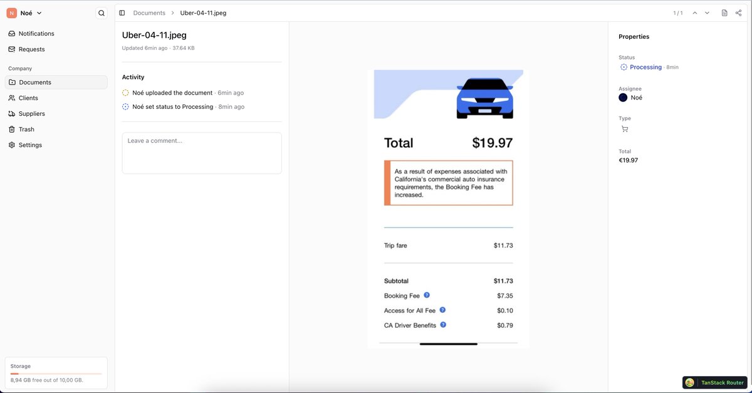Click the '8,94 GB free' storage text
Image resolution: width=752 pixels, height=393 pixels.
[46, 380]
